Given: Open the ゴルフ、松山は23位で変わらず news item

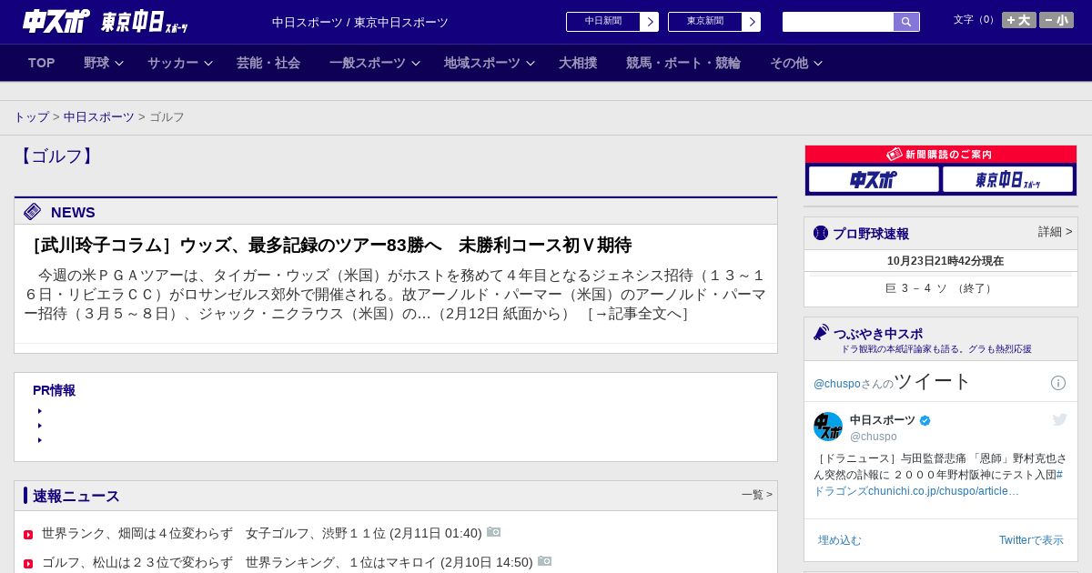Looking at the screenshot, I should point(287,562).
